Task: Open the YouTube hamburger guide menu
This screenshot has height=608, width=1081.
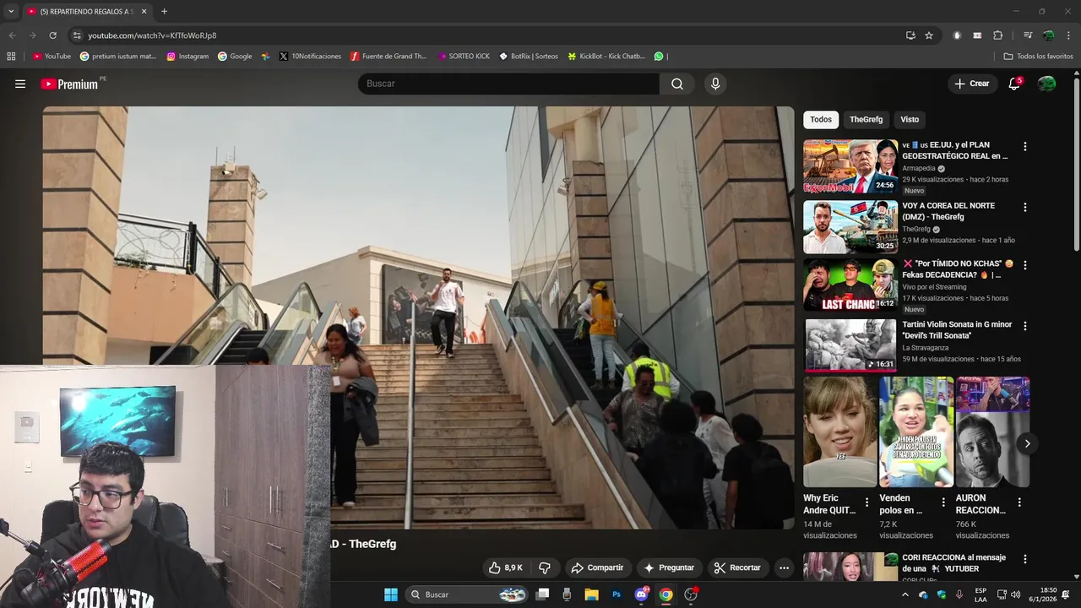Action: (20, 84)
